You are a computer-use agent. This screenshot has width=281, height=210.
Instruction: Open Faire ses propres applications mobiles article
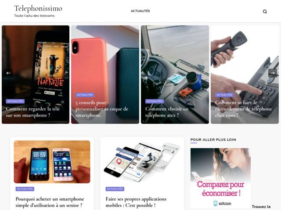coord(136,202)
